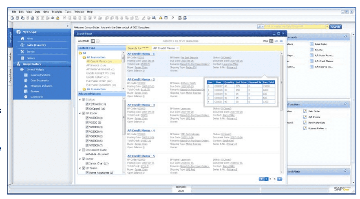Click wrench settings icon on documents widget
The height and width of the screenshot is (199, 360).
click(x=346, y=37)
